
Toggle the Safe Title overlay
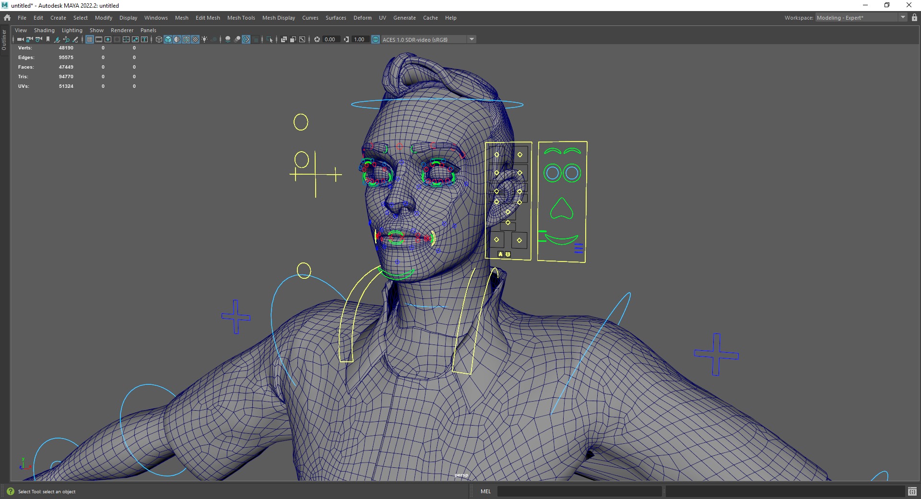pos(144,39)
